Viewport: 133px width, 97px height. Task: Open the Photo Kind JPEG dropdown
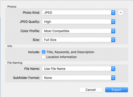[x=79, y=13]
